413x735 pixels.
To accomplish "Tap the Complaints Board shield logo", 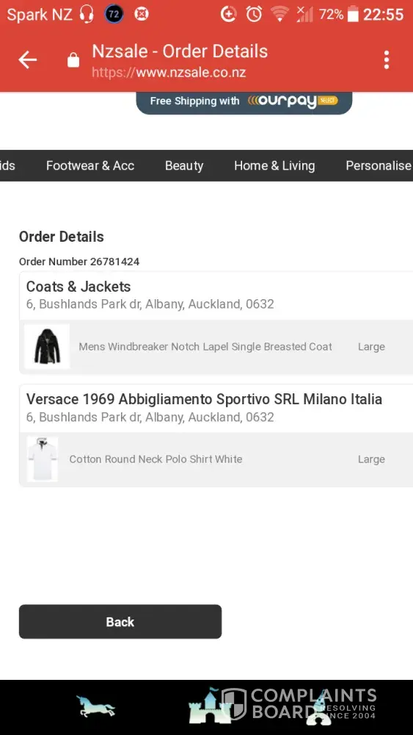I will coord(234,704).
